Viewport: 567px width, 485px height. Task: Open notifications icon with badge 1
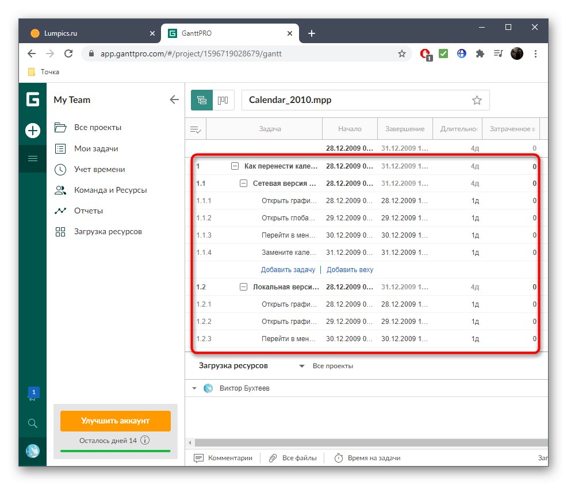(x=33, y=394)
